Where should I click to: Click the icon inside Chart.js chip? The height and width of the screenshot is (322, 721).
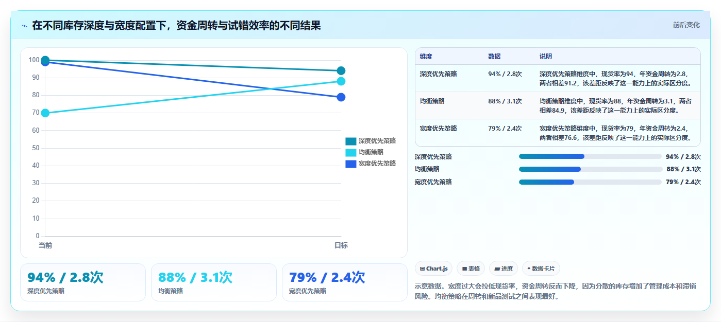(423, 269)
